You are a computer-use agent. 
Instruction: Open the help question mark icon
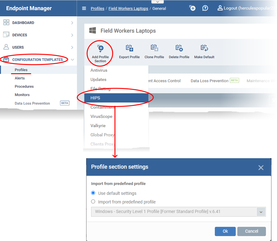pyautogui.click(x=205, y=8)
